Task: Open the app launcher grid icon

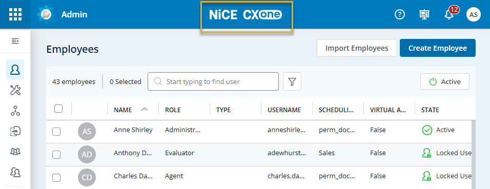Action: point(15,14)
